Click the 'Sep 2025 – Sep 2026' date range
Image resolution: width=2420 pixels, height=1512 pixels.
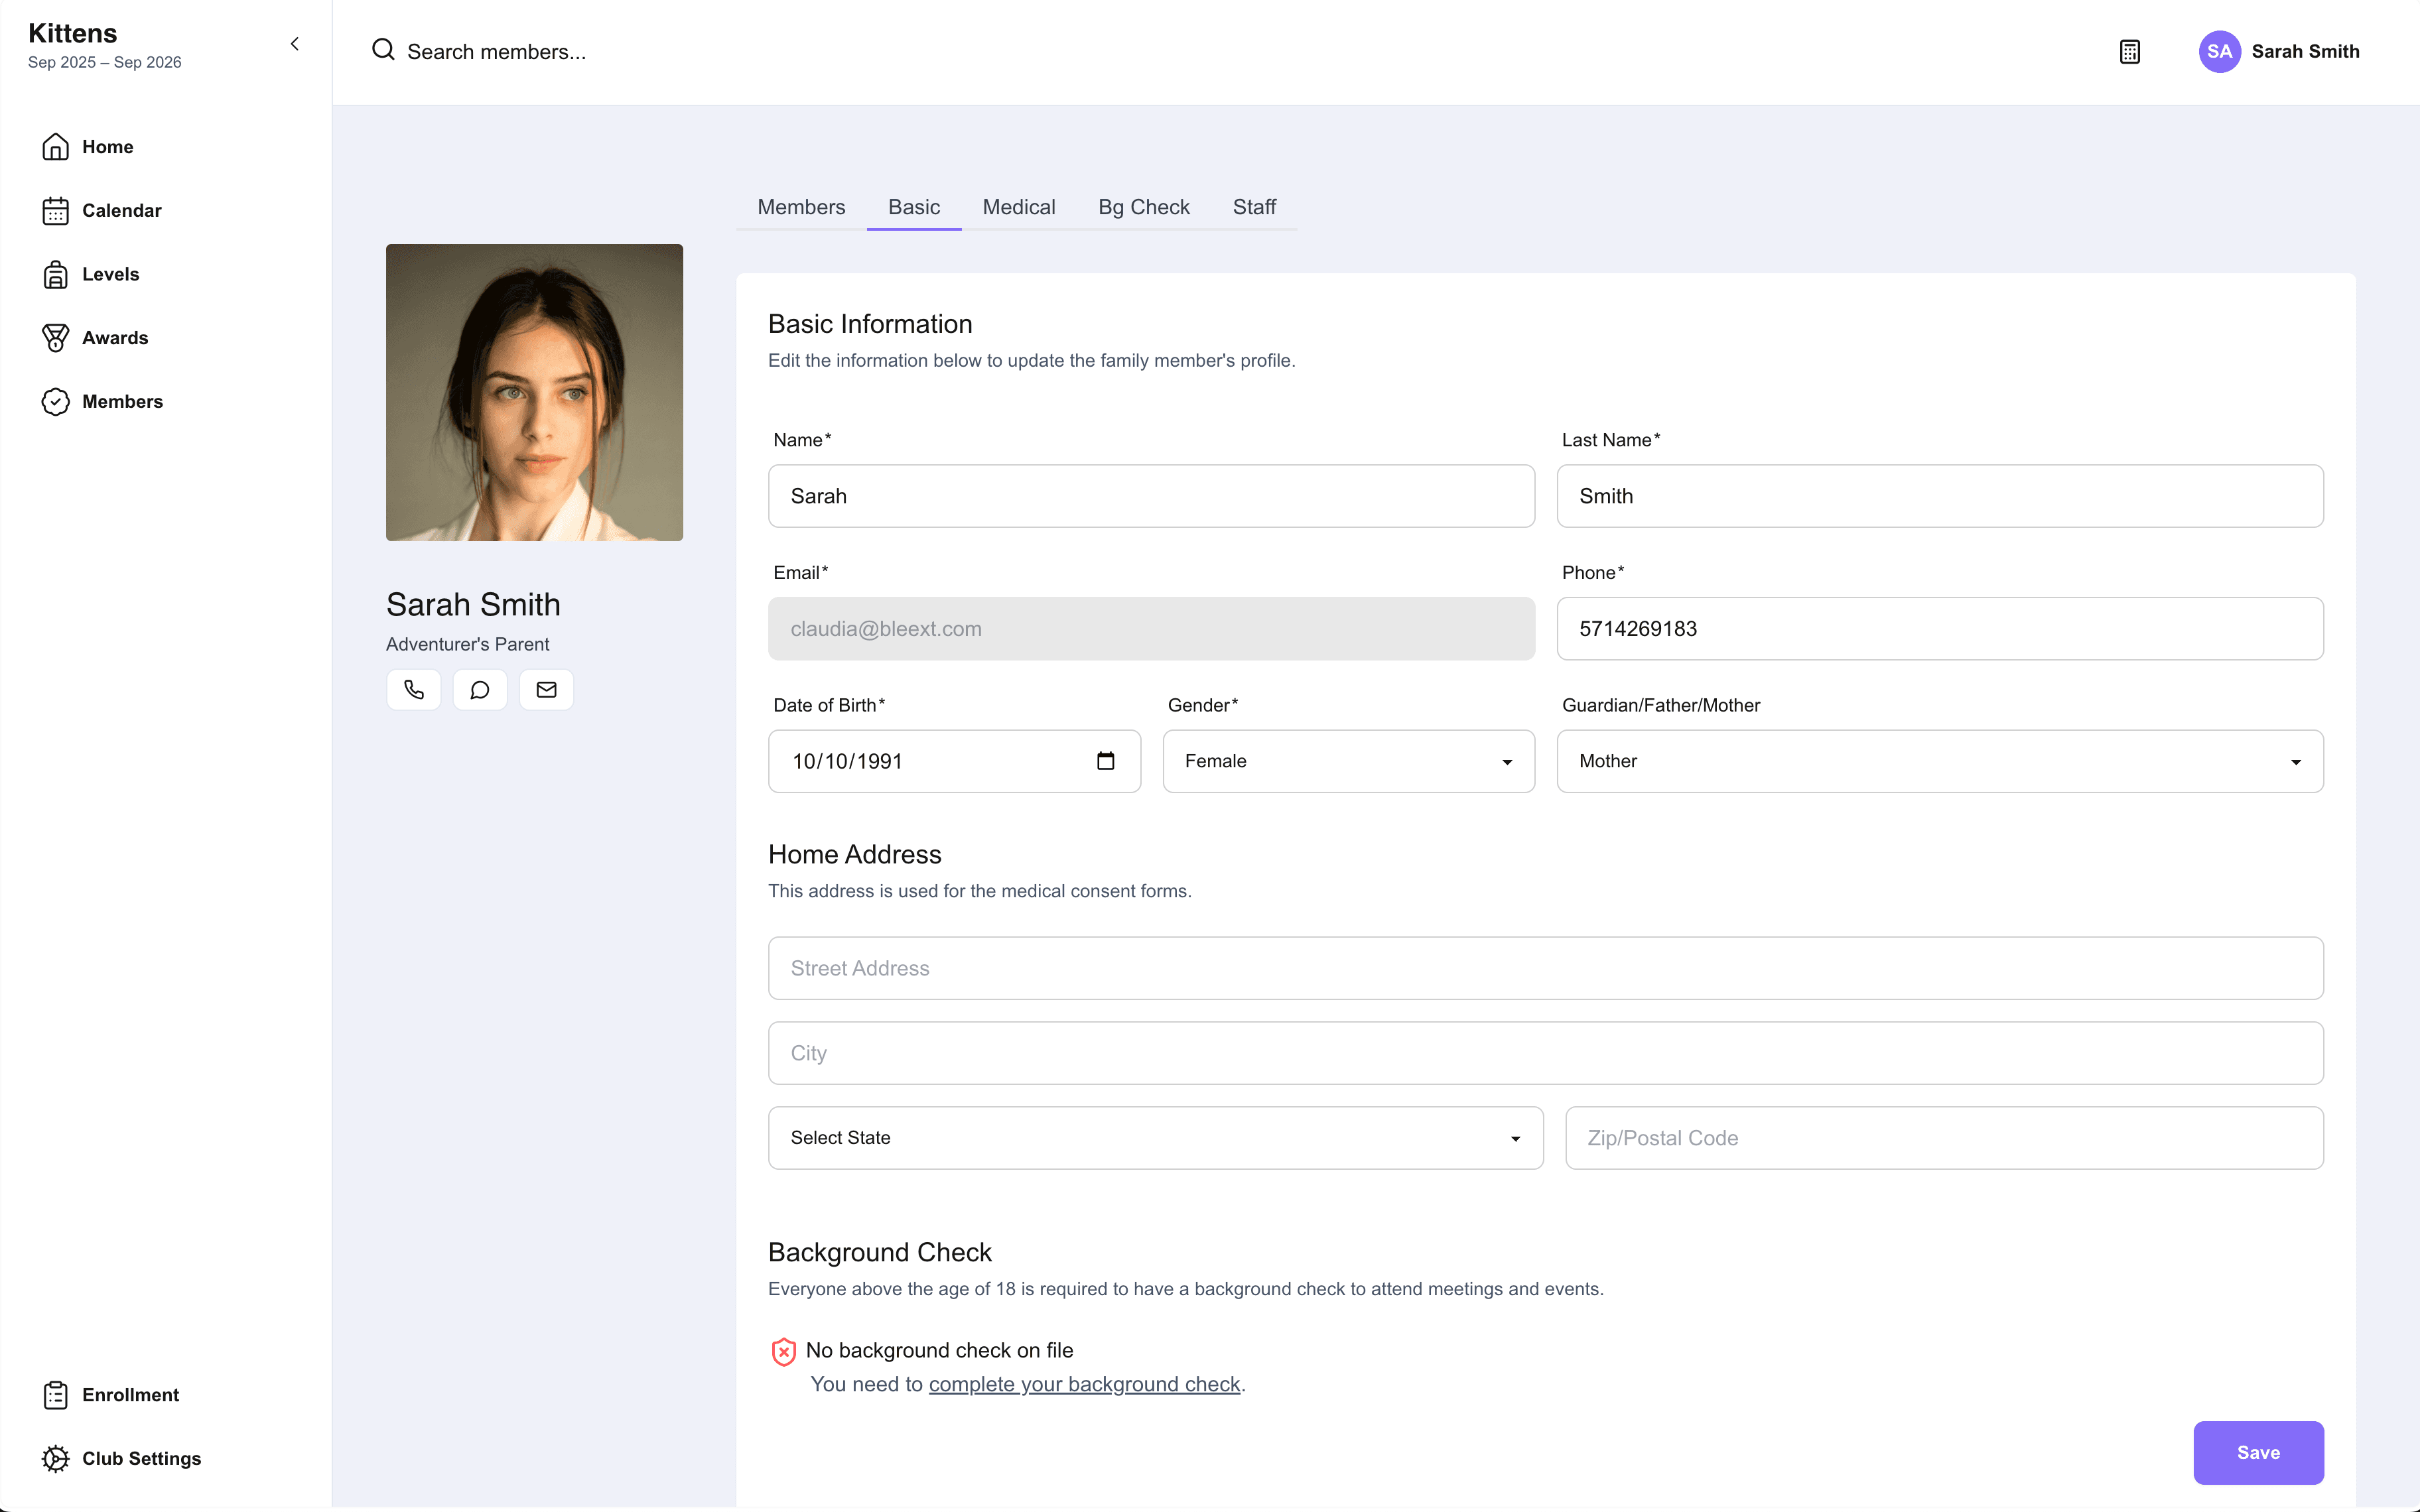[x=105, y=62]
